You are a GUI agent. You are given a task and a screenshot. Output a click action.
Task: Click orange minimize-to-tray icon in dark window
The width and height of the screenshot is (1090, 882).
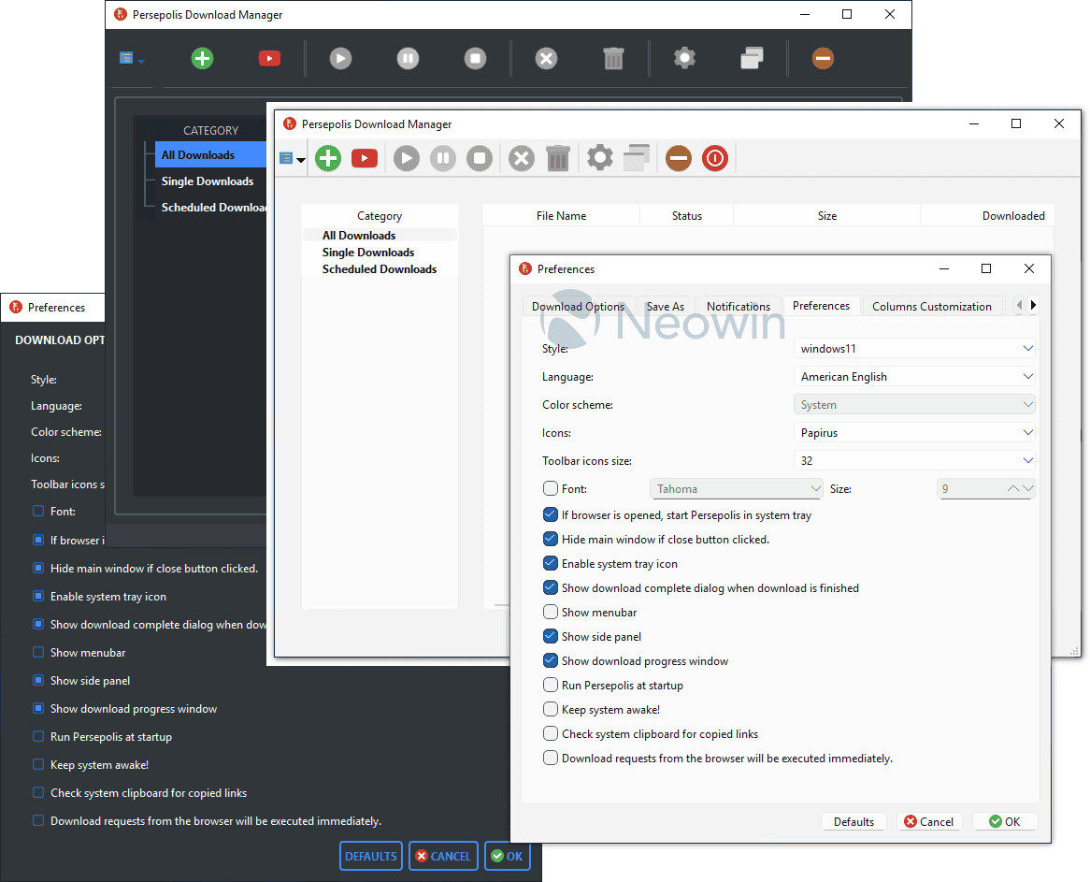tap(823, 58)
